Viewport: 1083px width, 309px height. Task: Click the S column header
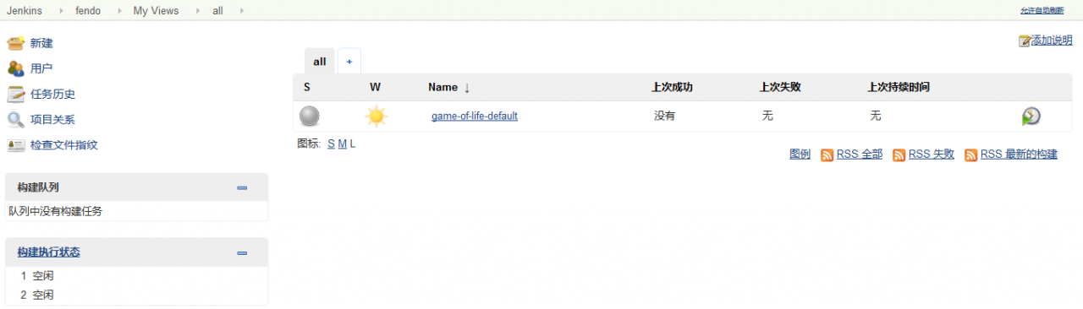(307, 87)
